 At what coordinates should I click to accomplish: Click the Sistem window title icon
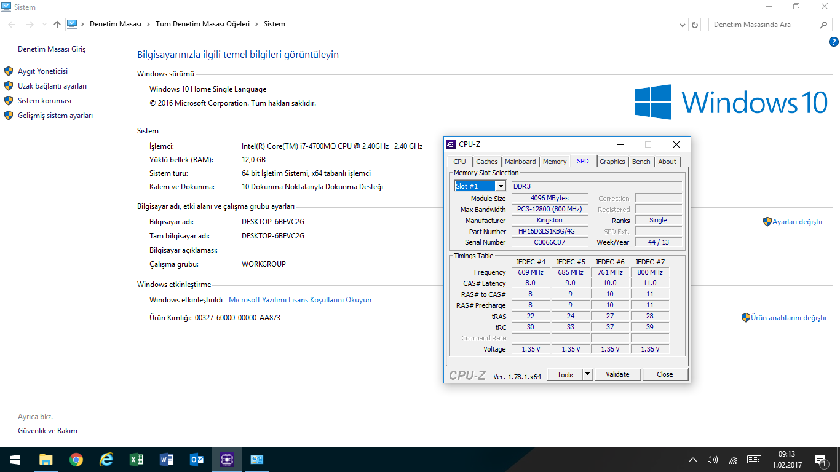(7, 7)
